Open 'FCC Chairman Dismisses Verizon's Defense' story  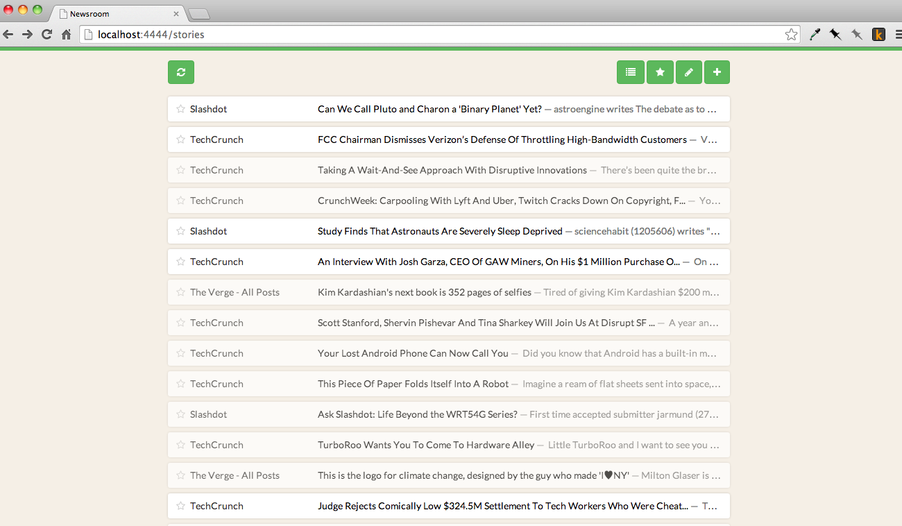[502, 139]
